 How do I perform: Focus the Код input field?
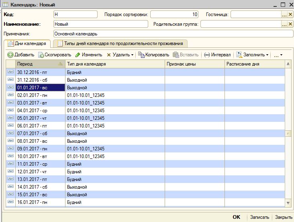(76, 14)
